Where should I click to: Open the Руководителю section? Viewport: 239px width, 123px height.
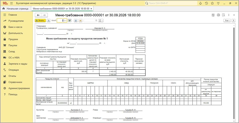(16, 21)
